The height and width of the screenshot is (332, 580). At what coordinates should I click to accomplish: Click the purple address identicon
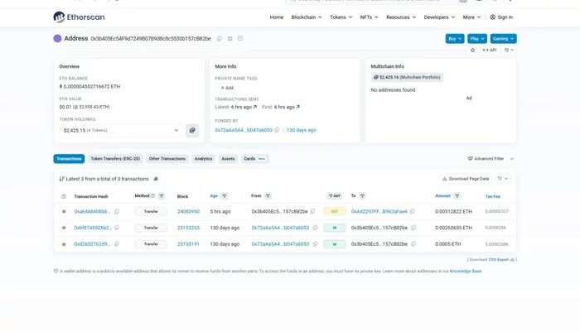57,38
